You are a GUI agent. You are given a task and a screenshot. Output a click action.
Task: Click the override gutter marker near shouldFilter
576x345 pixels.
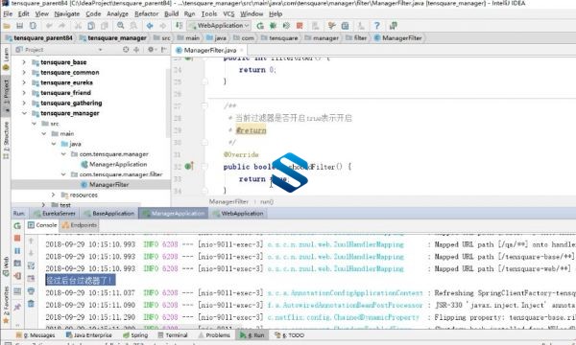[189, 167]
